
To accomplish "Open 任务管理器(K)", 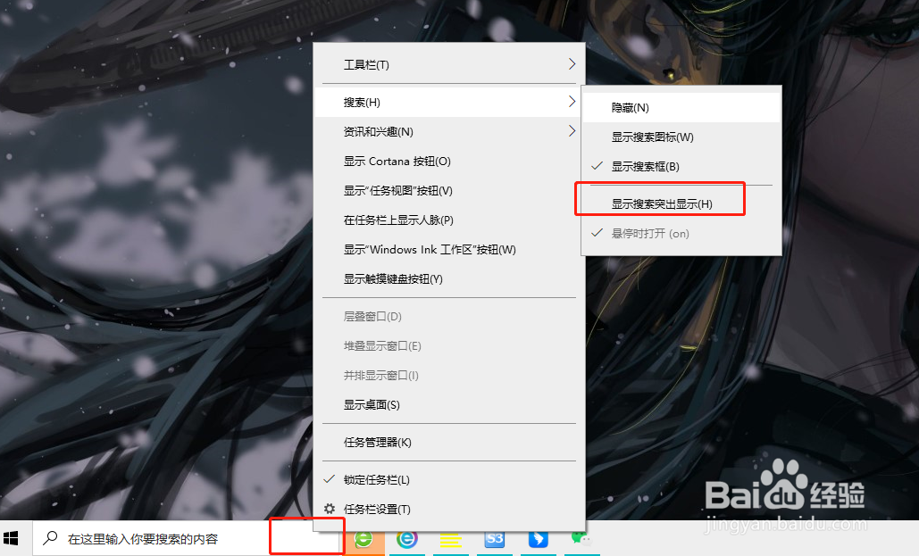I will pyautogui.click(x=449, y=442).
